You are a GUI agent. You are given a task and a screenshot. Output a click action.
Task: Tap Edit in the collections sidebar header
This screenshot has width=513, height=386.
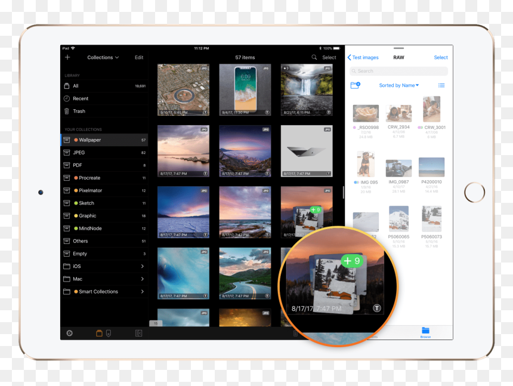tap(139, 57)
